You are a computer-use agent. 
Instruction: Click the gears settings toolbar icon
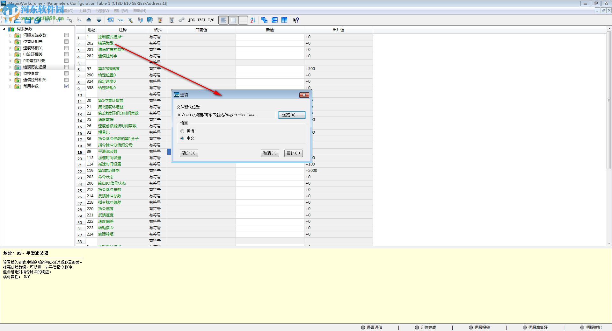pos(182,20)
